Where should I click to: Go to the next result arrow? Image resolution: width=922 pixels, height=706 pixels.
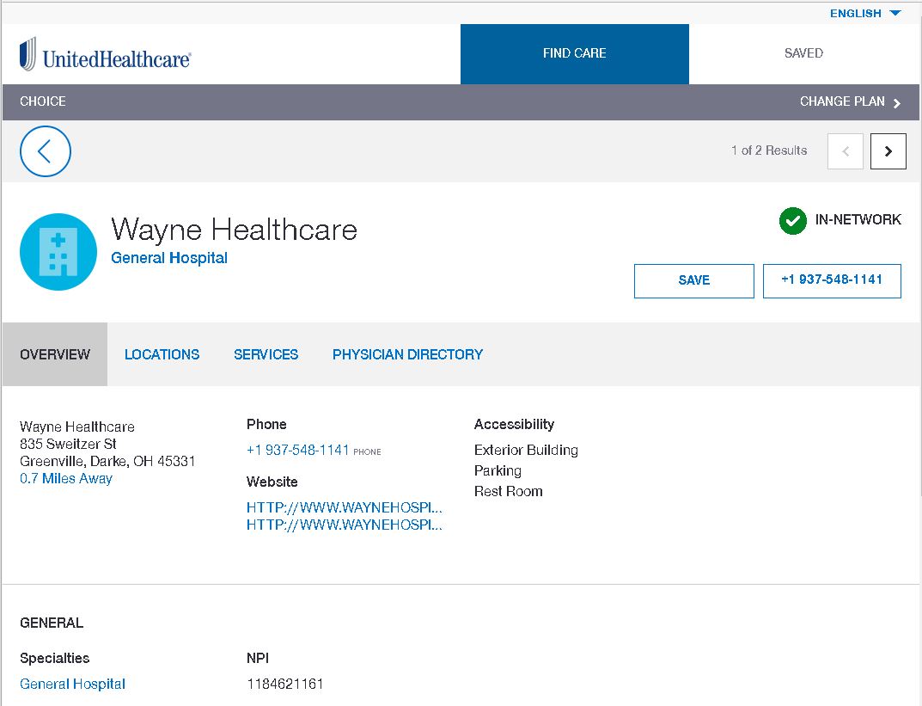click(888, 151)
